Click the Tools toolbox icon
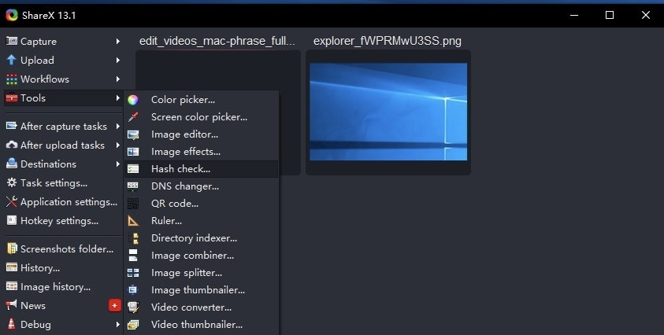This screenshot has height=335, width=664. (x=12, y=98)
